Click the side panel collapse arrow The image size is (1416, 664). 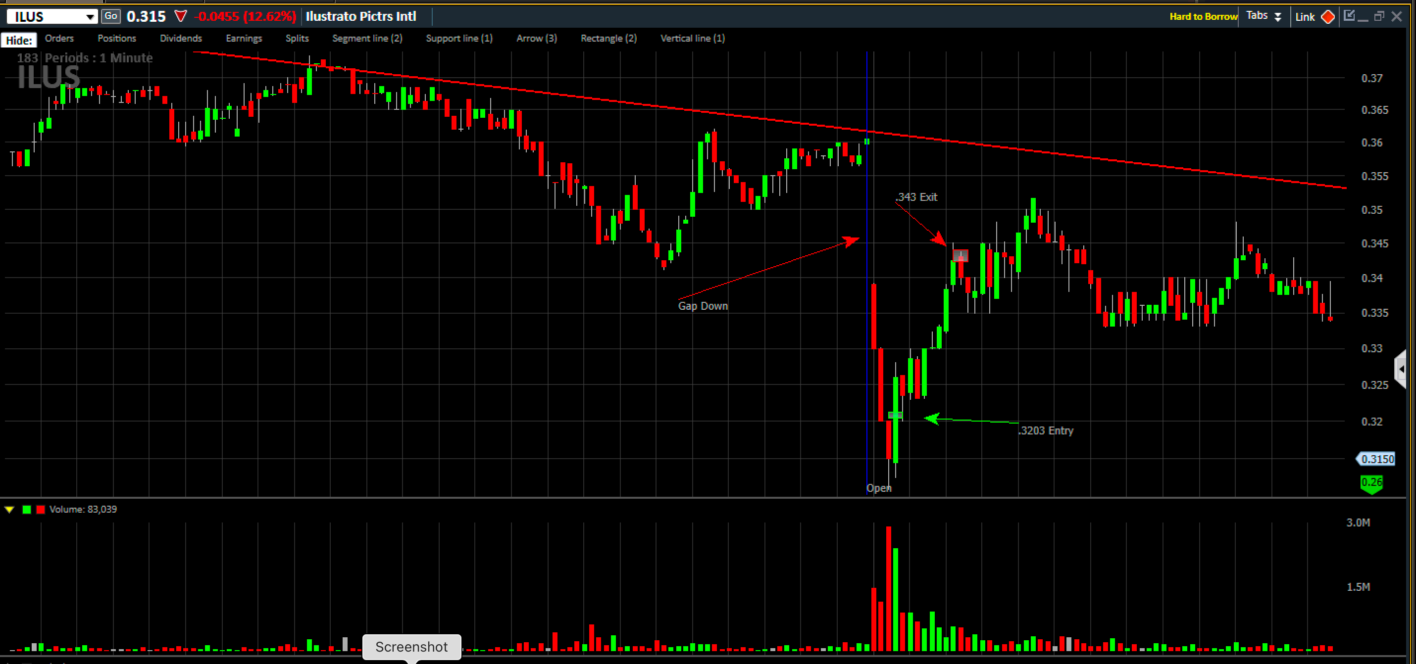click(x=1401, y=369)
